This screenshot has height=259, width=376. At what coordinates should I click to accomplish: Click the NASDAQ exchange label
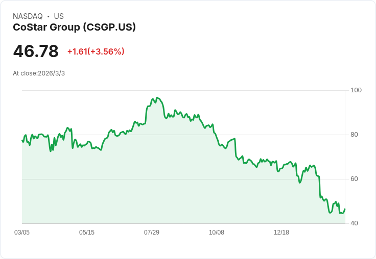pos(28,16)
